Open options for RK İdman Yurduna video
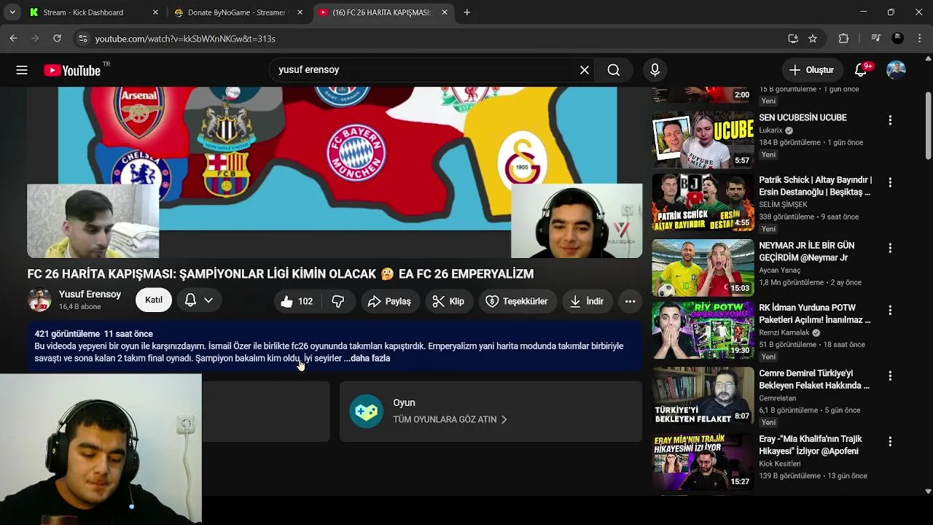933x525 pixels. pyautogui.click(x=890, y=310)
